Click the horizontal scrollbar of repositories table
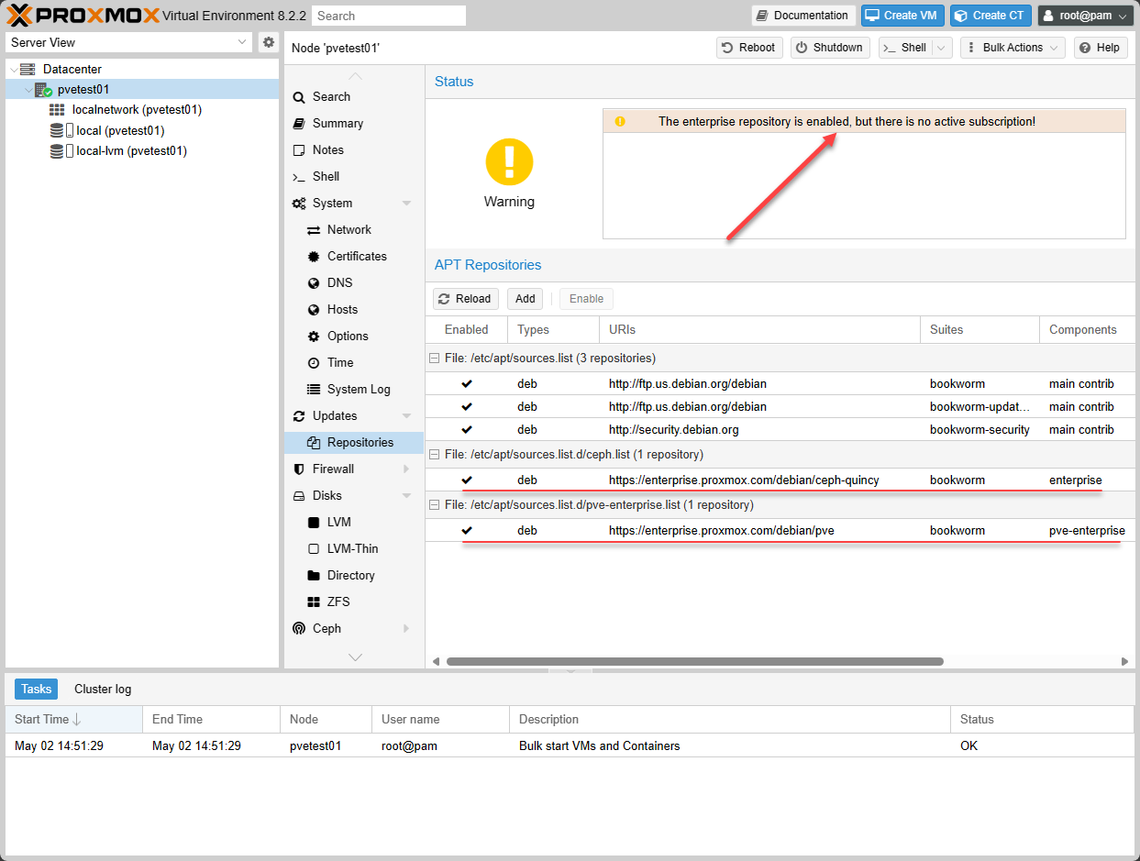The image size is (1140, 861). click(694, 661)
